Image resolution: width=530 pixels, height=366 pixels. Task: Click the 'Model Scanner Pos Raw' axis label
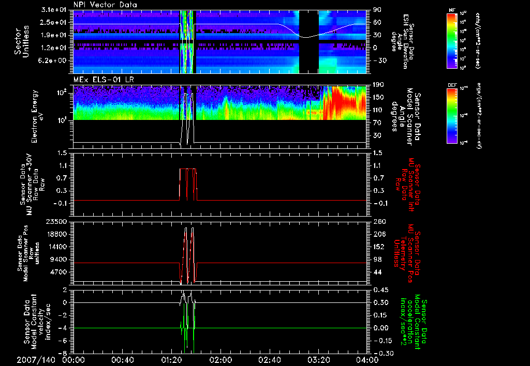[29, 253]
